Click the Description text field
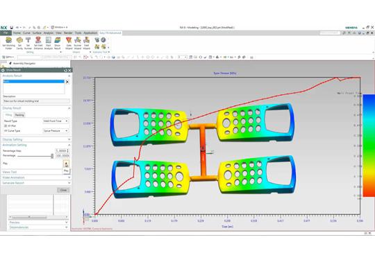Image resolution: width=375 pixels, height=260 pixels. point(36,101)
